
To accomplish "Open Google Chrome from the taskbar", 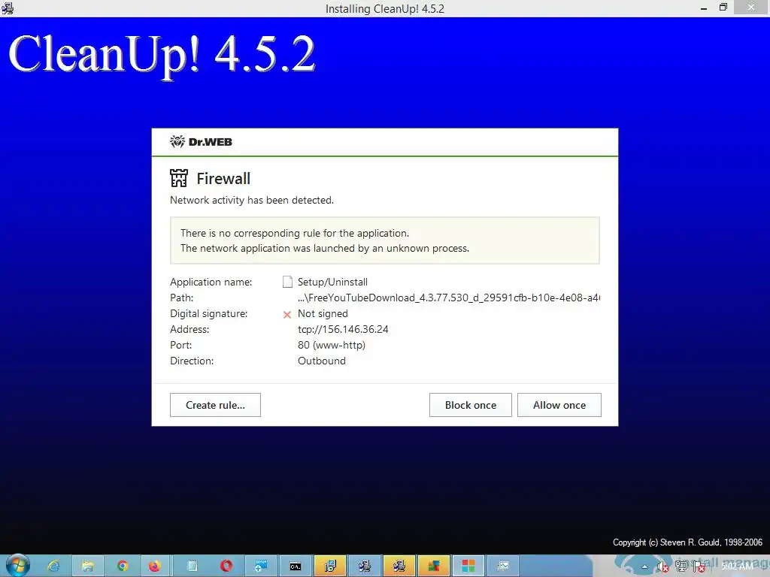I will coord(123,566).
